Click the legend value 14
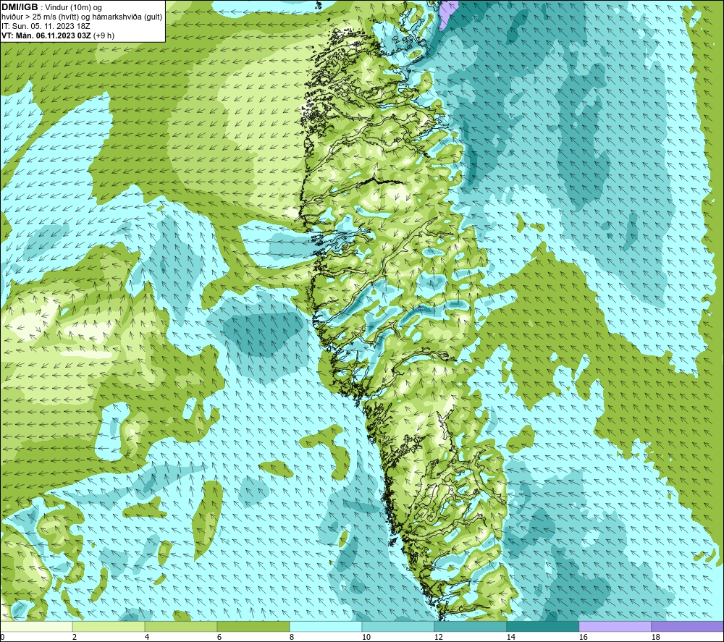The image size is (724, 642). [x=510, y=638]
